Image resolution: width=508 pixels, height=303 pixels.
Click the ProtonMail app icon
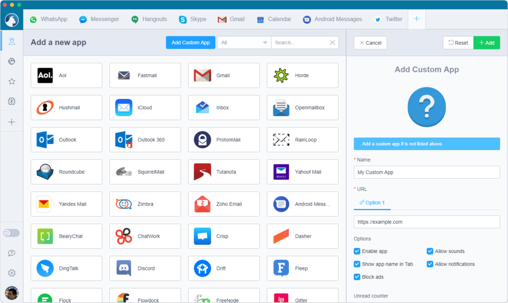[x=223, y=140]
